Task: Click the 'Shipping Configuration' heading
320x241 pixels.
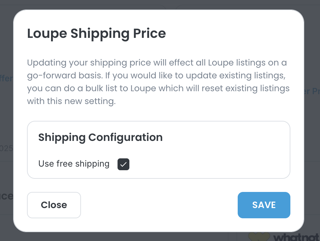Action: (x=100, y=137)
